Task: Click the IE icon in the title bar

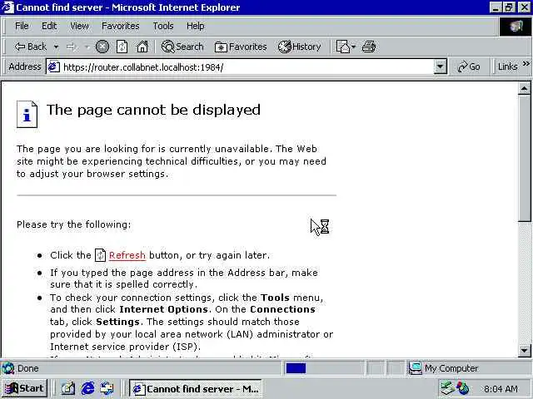Action: [7, 7]
